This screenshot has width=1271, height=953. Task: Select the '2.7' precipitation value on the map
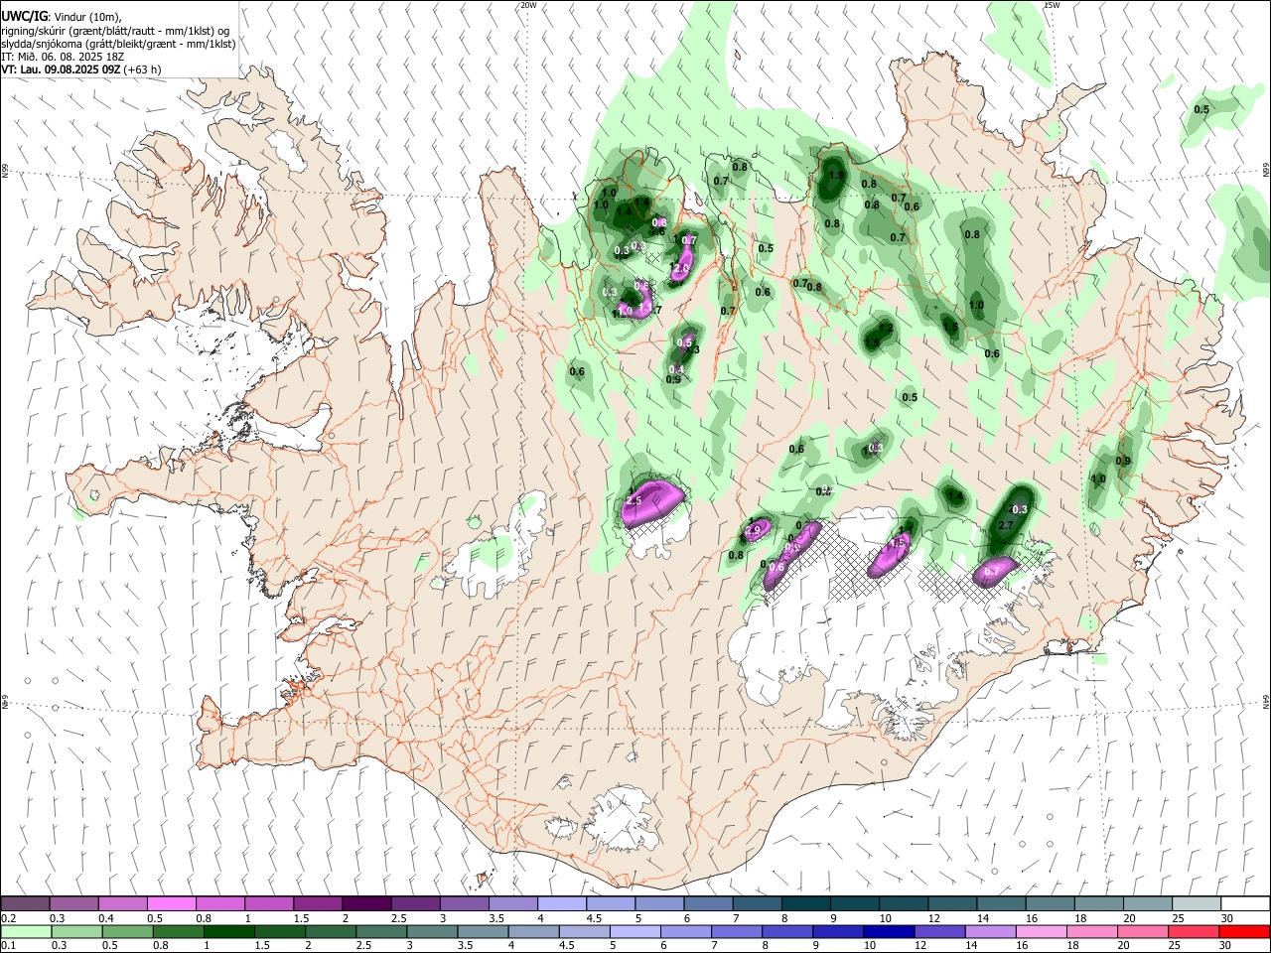tap(1006, 525)
